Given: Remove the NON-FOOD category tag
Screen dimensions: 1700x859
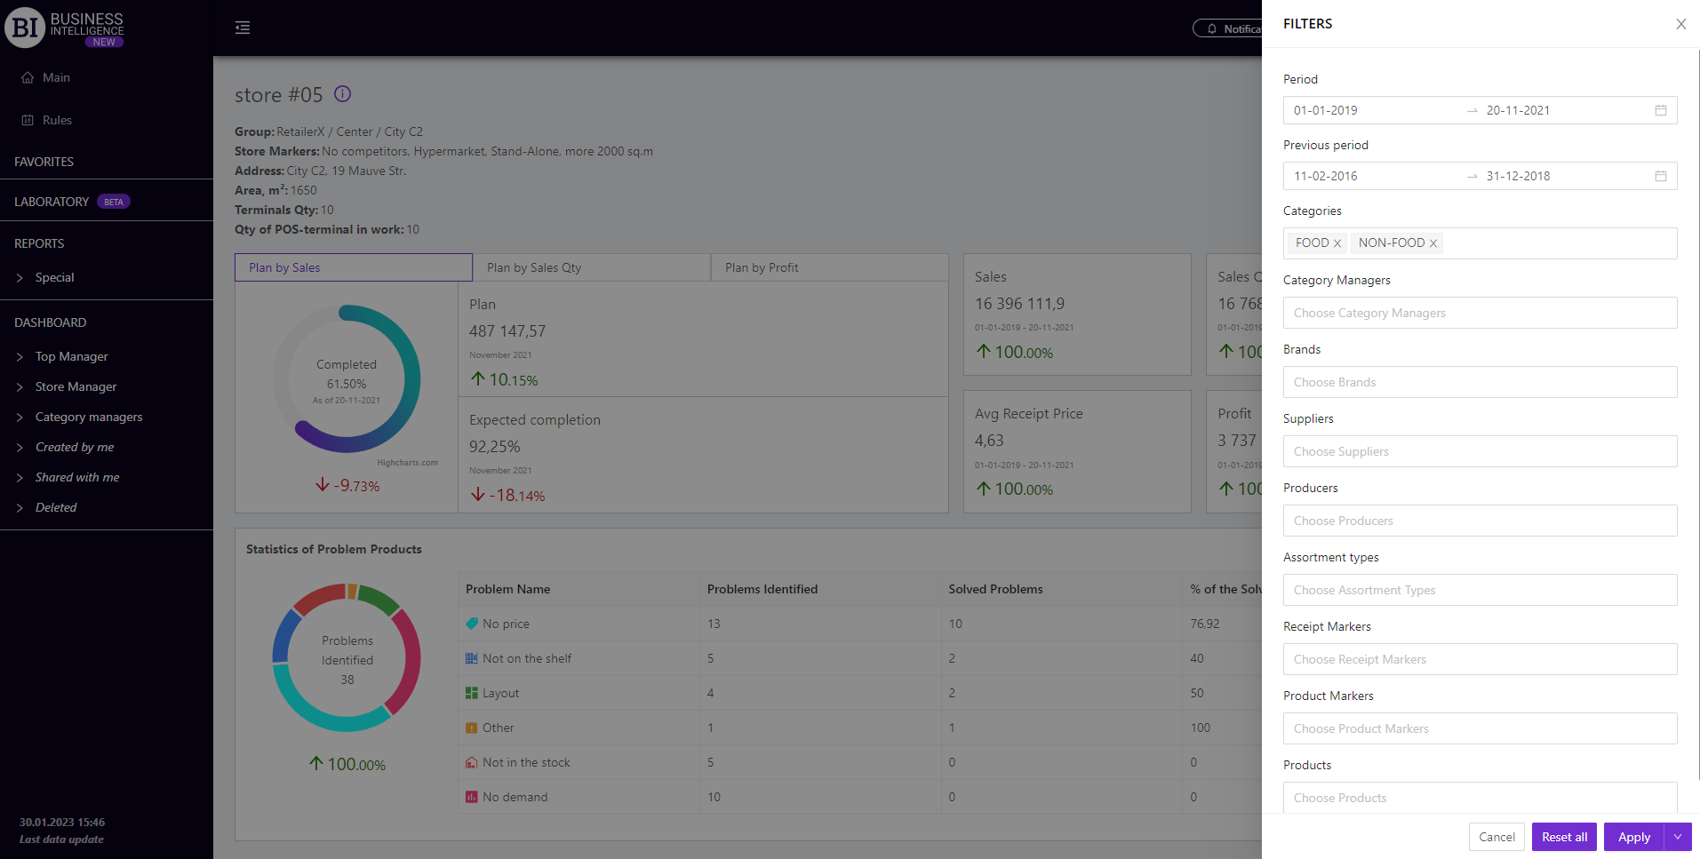Looking at the screenshot, I should [x=1433, y=243].
